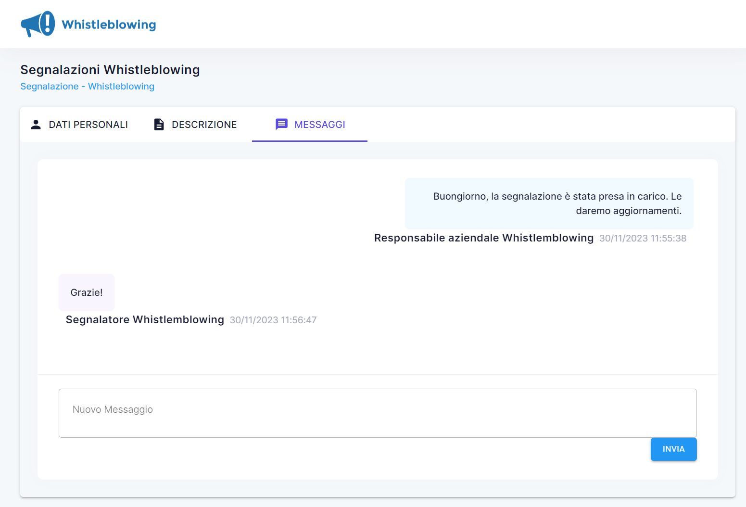Focus the Nuovo Messaggio text field
The height and width of the screenshot is (507, 746).
click(377, 413)
